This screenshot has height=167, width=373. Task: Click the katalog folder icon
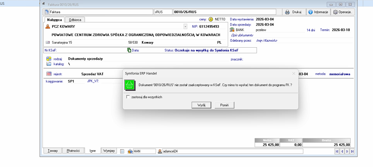(x=49, y=64)
